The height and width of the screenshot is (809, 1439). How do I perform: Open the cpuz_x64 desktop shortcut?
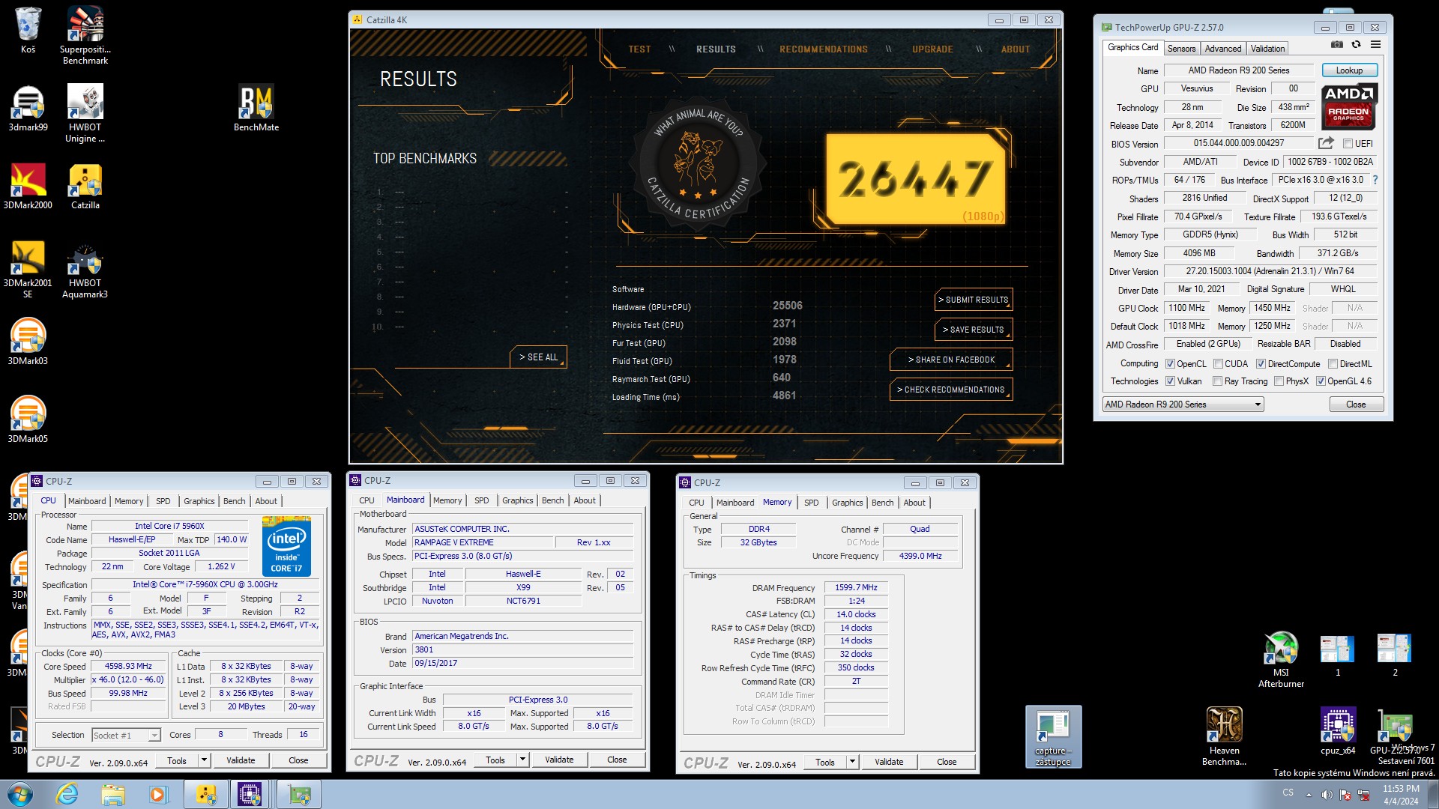click(1338, 731)
